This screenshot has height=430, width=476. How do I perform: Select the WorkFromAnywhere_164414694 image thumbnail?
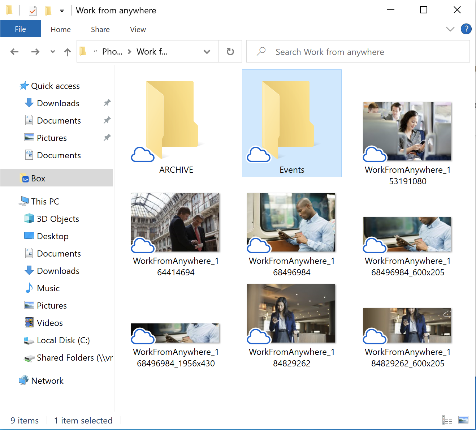pyautogui.click(x=176, y=223)
